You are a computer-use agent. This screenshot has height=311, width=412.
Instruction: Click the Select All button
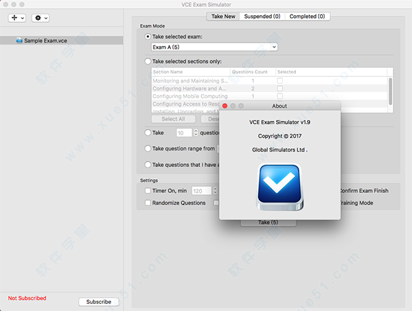[174, 119]
